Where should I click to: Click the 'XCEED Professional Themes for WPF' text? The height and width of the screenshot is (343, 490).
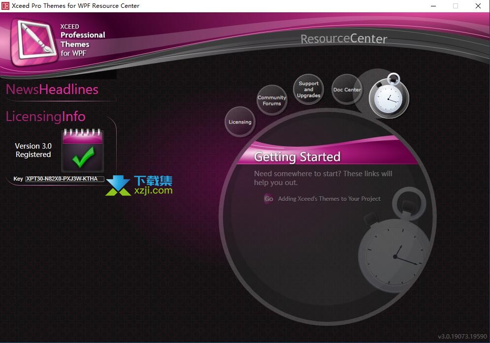pyautogui.click(x=83, y=40)
